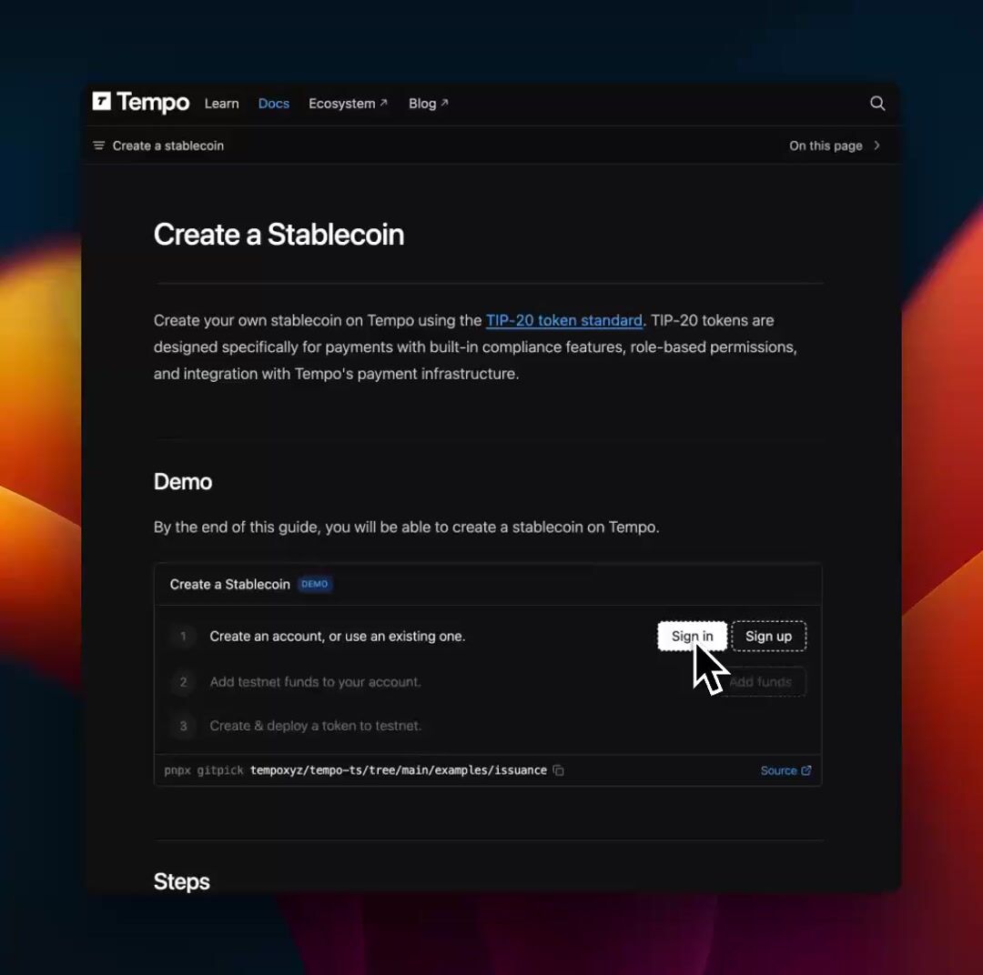This screenshot has height=975, width=983.
Task: Click the disabled Add funds button
Action: [760, 682]
